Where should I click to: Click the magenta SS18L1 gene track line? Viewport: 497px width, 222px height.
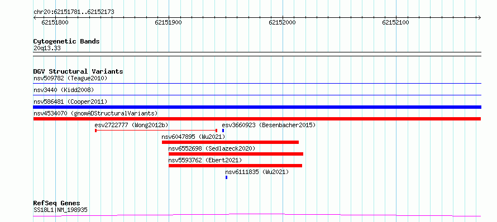click(x=257, y=215)
